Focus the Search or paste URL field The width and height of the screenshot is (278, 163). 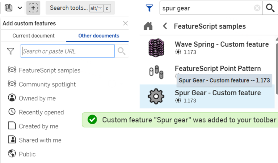coord(67,51)
